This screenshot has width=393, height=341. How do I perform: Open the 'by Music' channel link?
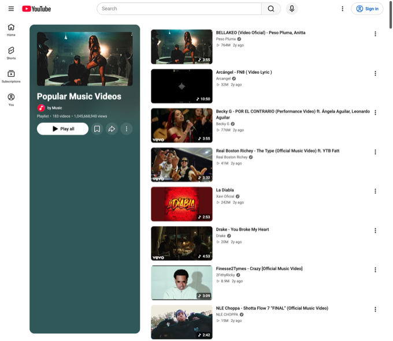[x=55, y=108]
